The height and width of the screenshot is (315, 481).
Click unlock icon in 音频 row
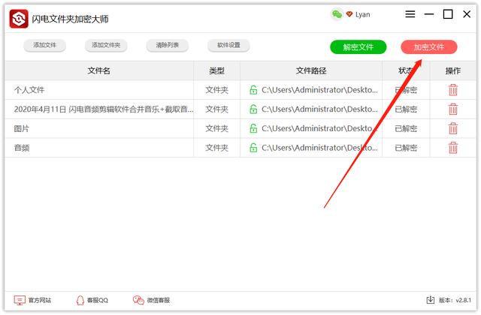(x=253, y=148)
